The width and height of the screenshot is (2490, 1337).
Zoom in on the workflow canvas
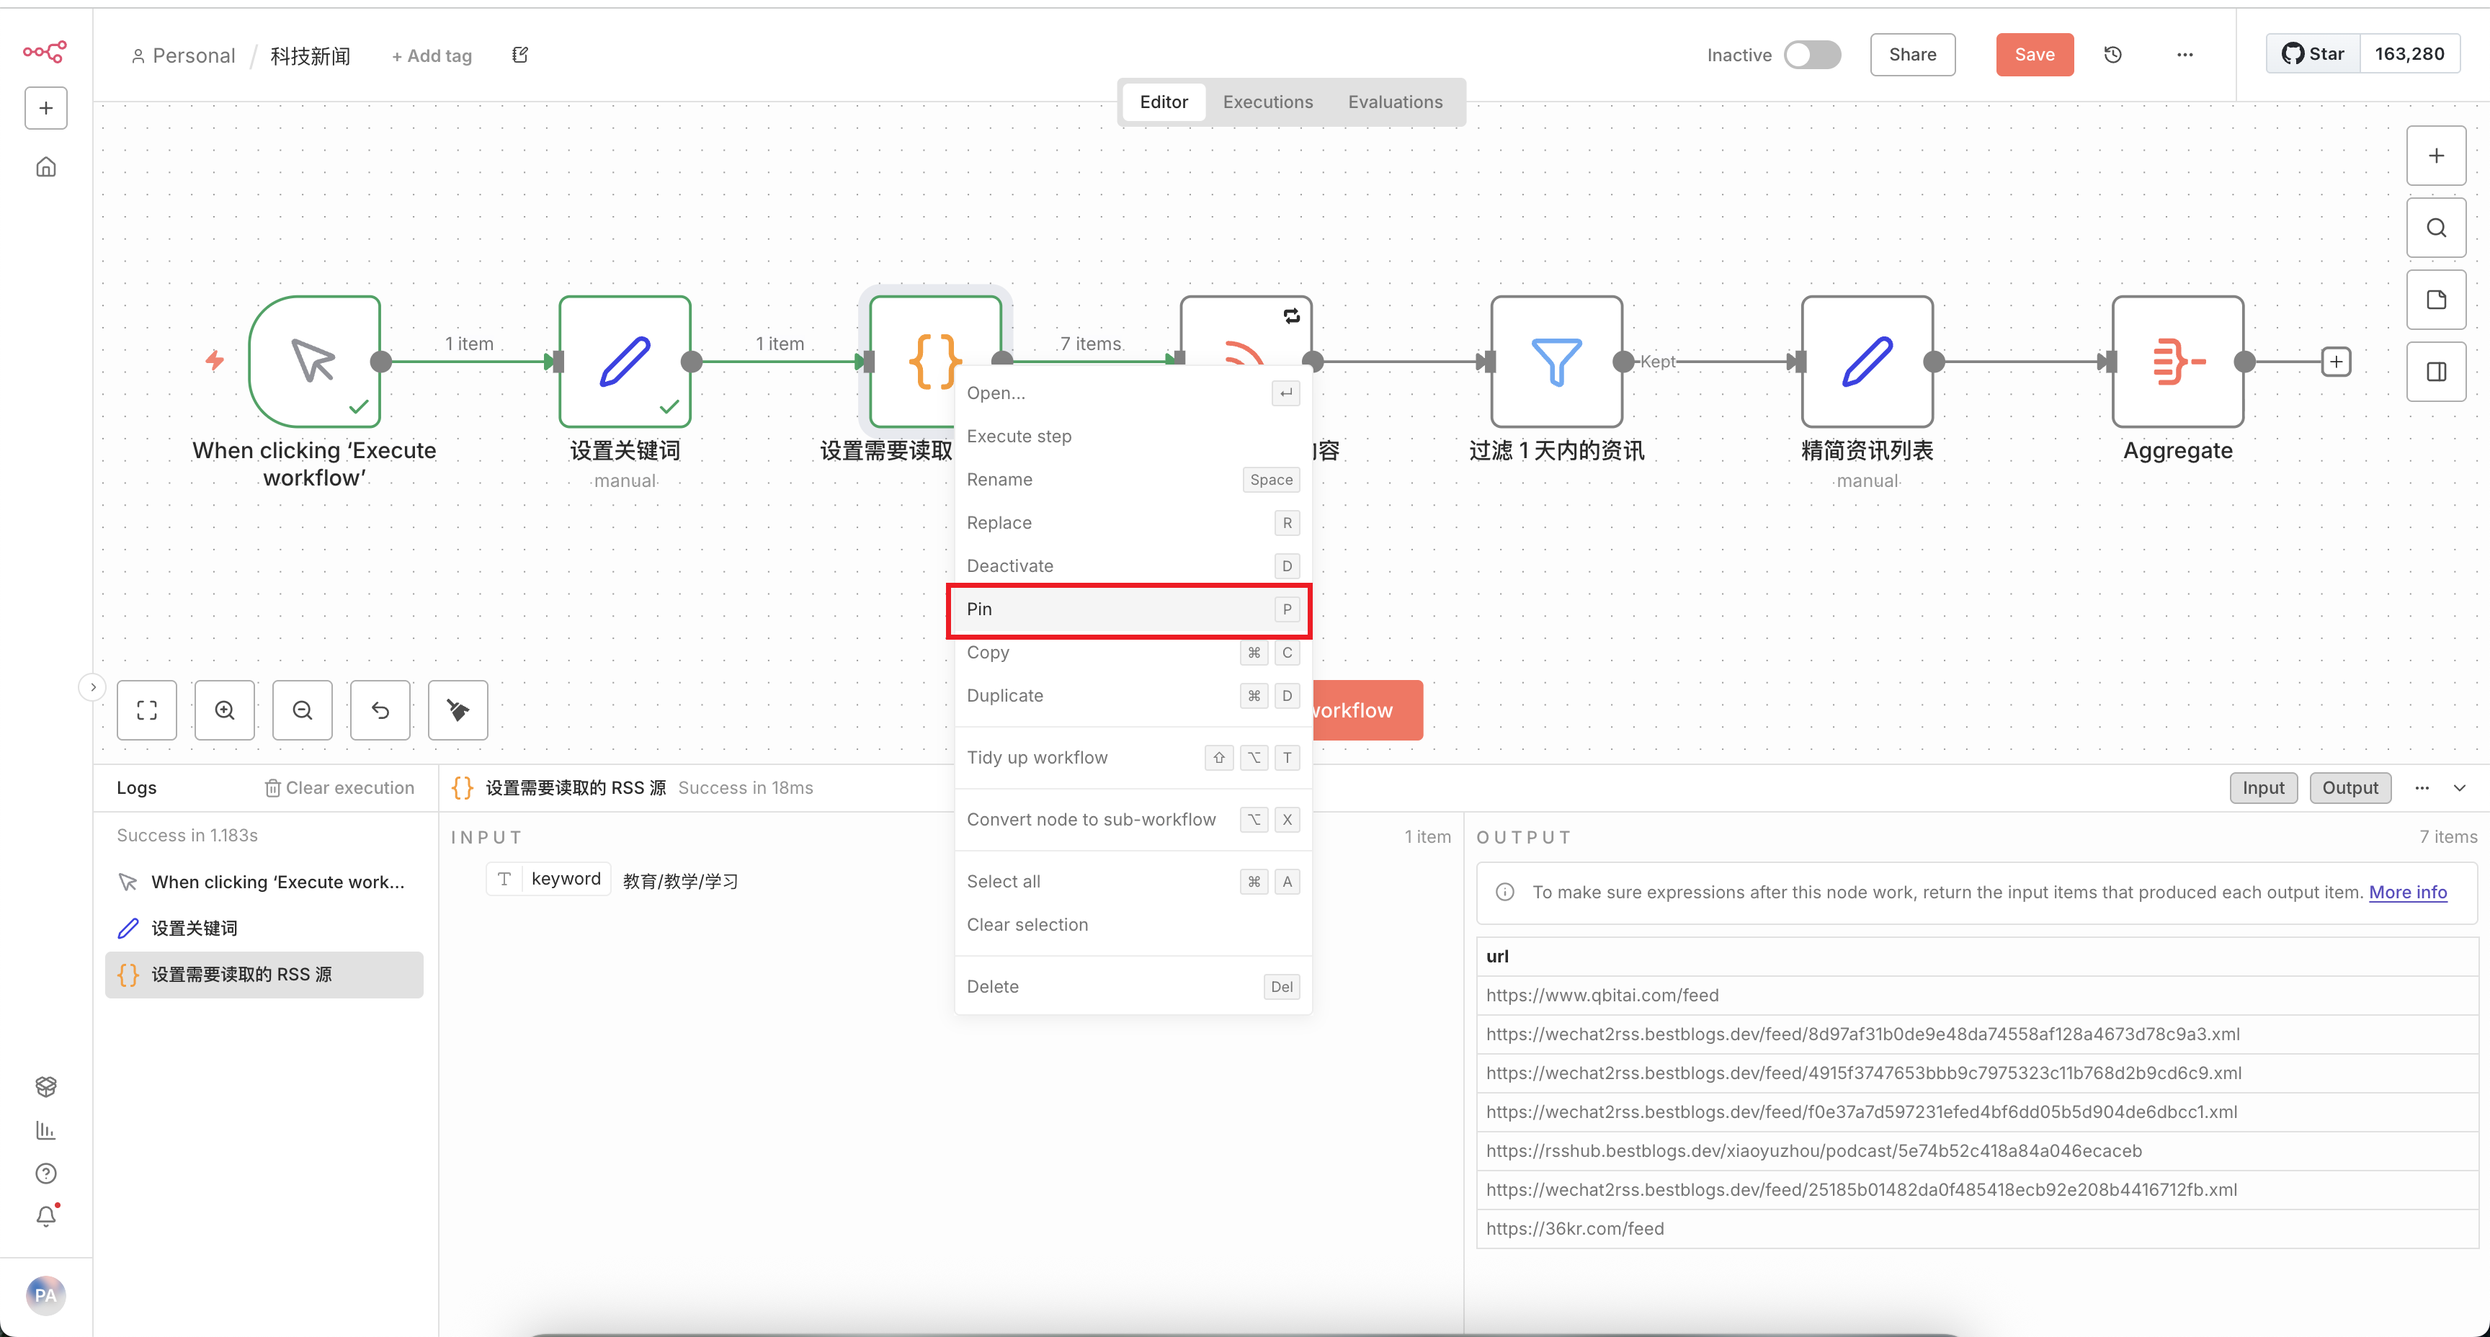[224, 710]
